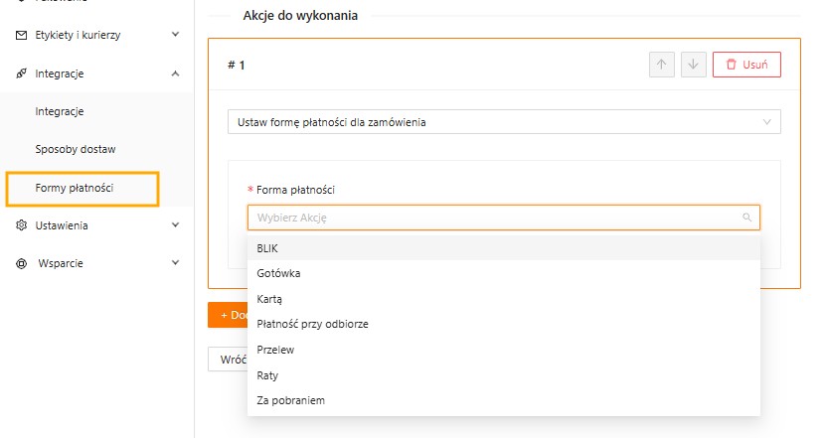The image size is (825, 438).
Task: Expand the Wsparcie section chevron
Action: pos(175,263)
